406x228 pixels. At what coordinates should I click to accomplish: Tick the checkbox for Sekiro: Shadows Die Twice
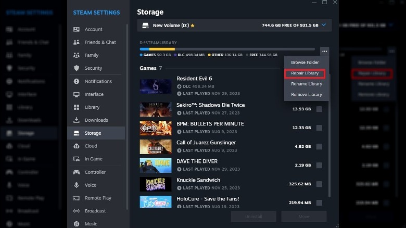319,109
